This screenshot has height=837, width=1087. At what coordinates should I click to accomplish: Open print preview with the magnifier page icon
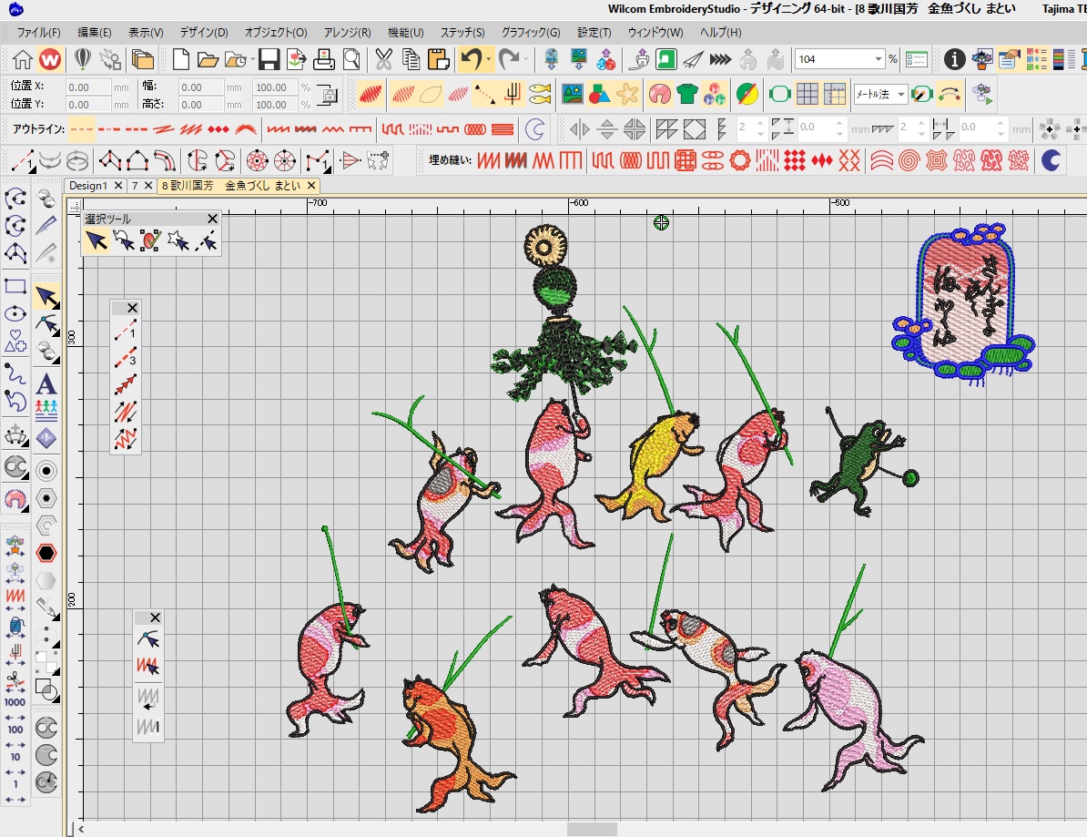pyautogui.click(x=351, y=59)
